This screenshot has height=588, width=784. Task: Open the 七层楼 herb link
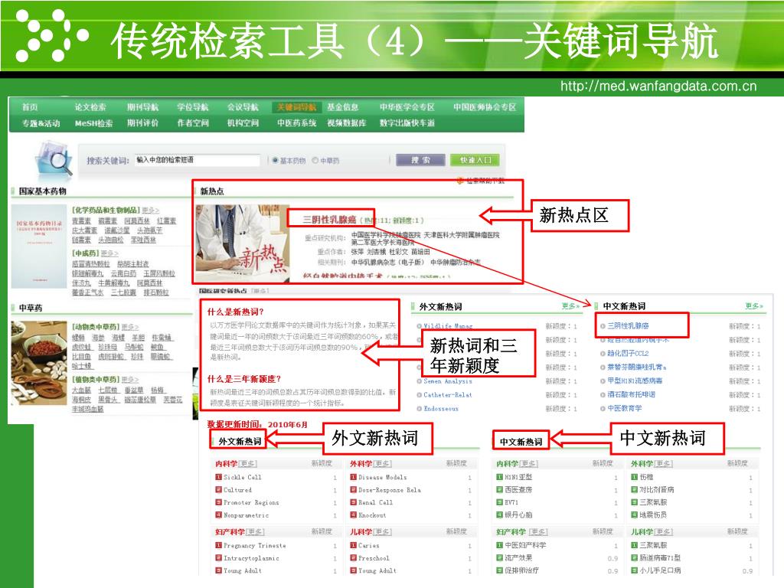click(x=107, y=390)
